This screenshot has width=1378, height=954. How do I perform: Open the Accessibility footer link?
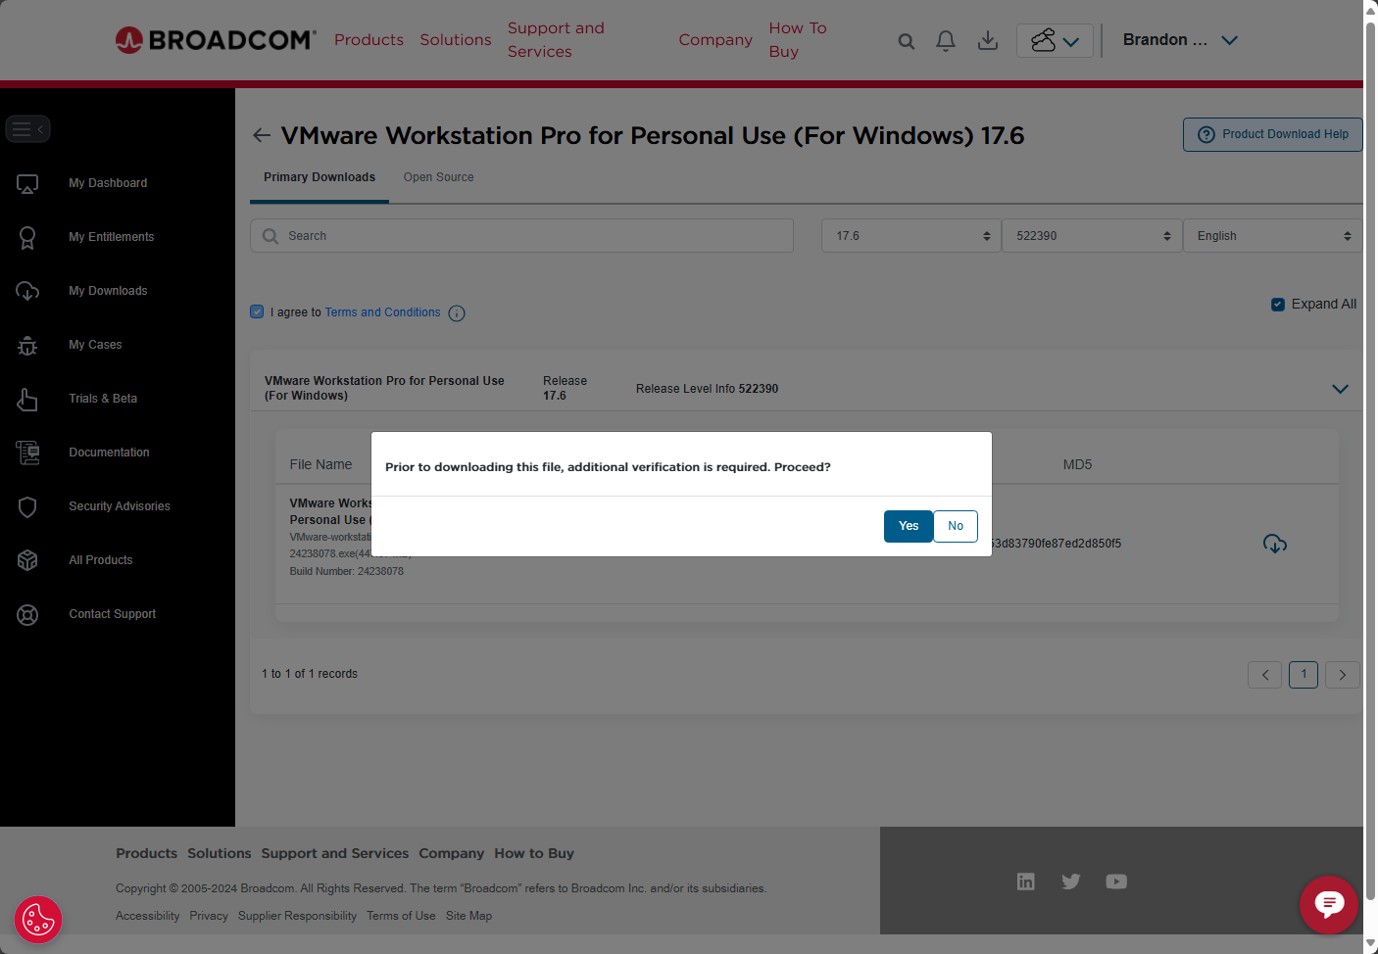pos(148,916)
